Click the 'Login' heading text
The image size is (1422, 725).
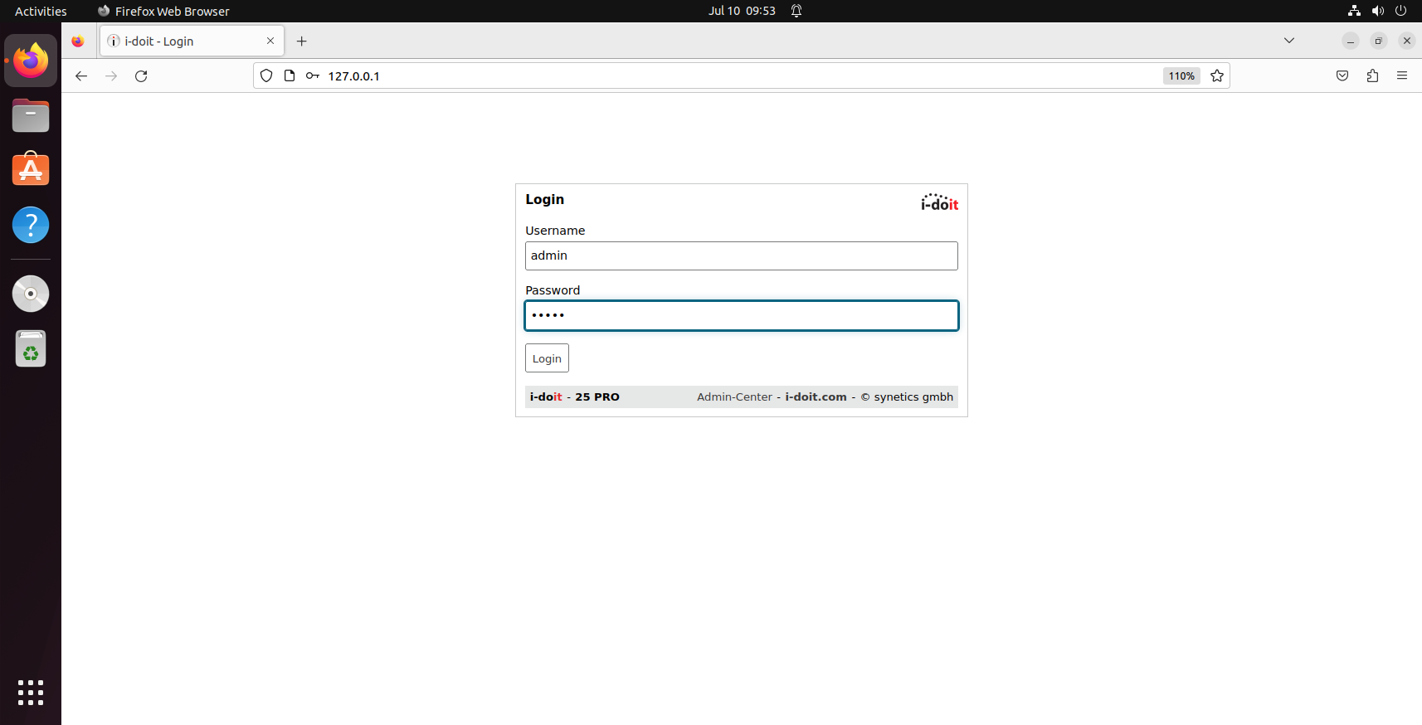(x=544, y=199)
